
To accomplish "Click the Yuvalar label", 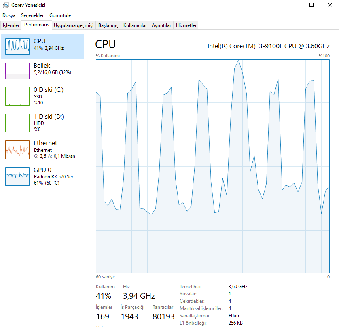I will (x=188, y=294).
